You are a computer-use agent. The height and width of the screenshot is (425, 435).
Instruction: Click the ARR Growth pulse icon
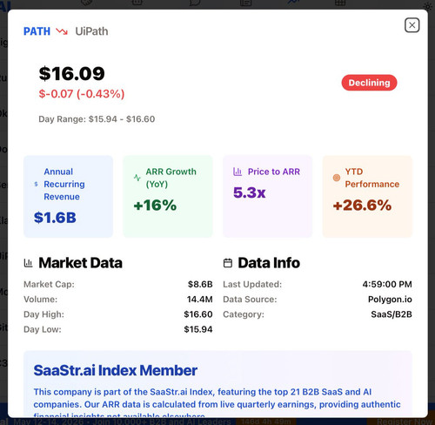tap(137, 178)
